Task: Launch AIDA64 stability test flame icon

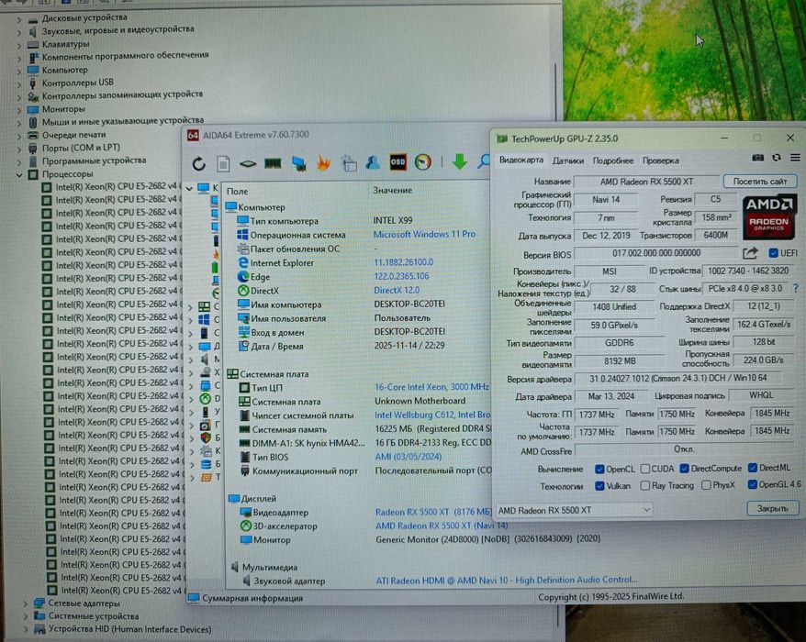Action: point(323,163)
